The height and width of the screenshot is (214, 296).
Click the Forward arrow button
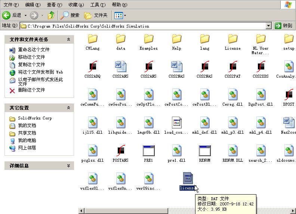click(x=34, y=15)
